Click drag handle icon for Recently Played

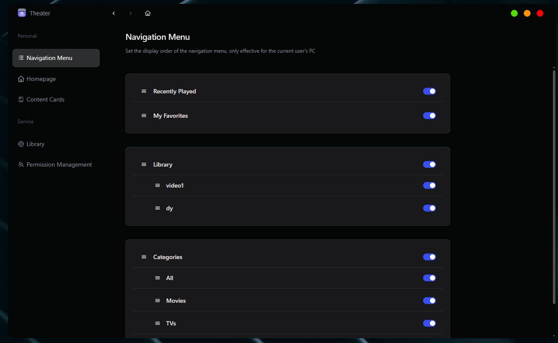144,91
